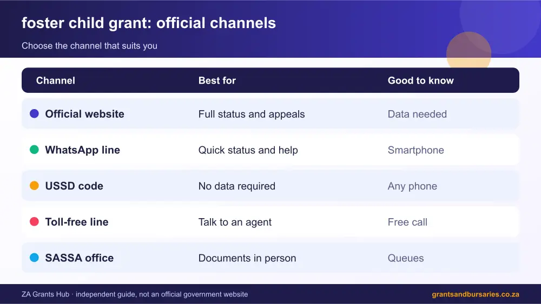Click the 'foster child grant: official channels' title
This screenshot has height=304, width=541.
(149, 23)
